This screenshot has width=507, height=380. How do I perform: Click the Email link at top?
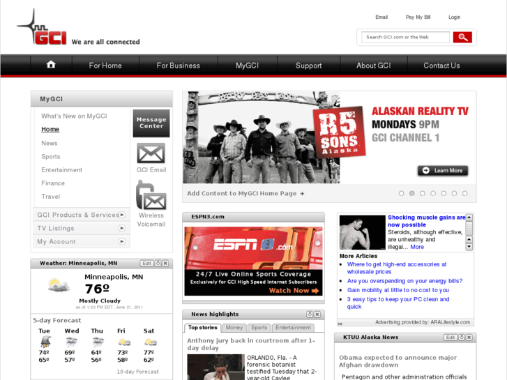click(x=381, y=17)
